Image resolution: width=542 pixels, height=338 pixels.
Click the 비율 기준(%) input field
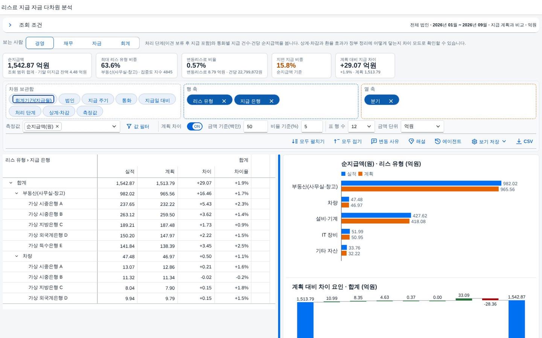[x=312, y=127]
